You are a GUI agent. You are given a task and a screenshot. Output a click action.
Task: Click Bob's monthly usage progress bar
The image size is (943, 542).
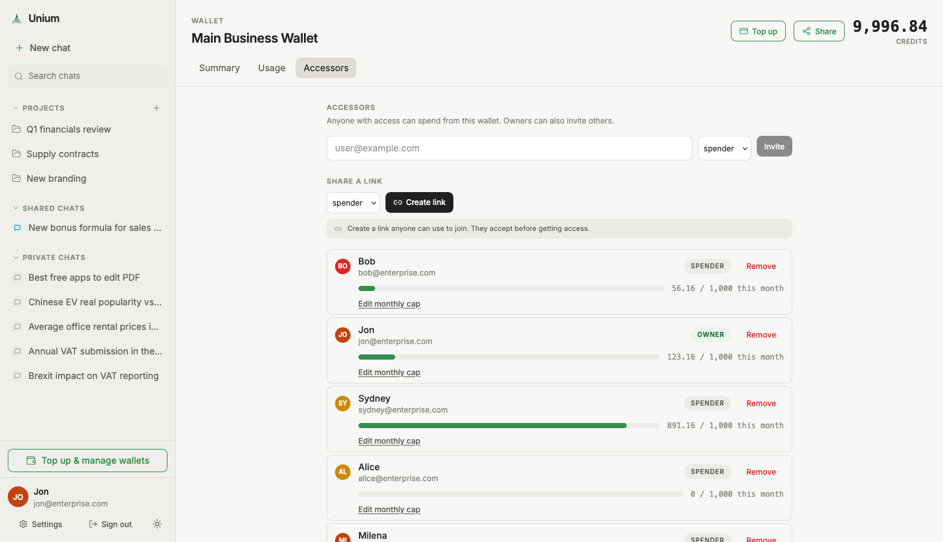click(511, 288)
